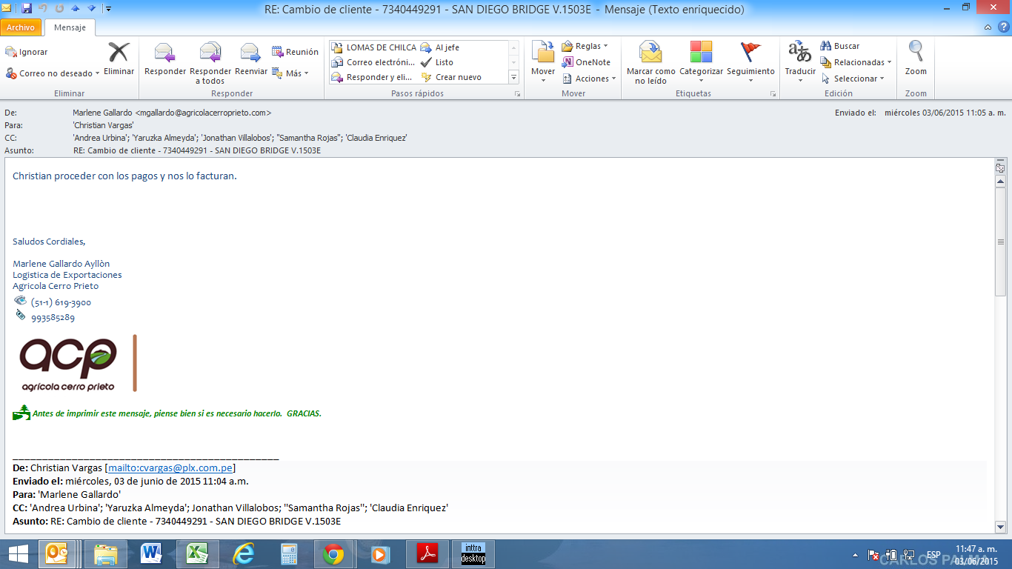Viewport: 1012px width, 569px height.
Task: Open the Archivo tab
Action: point(21,27)
